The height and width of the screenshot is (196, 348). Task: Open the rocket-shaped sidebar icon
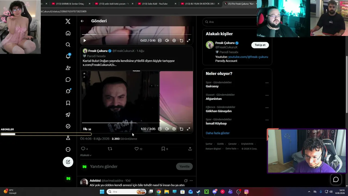point(68,115)
